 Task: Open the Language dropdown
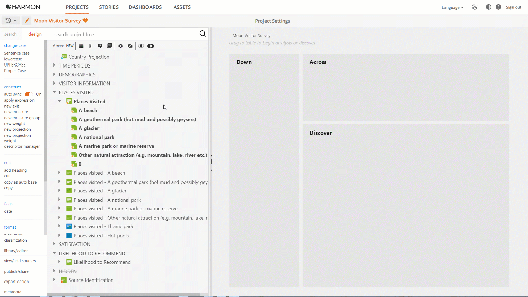[452, 7]
